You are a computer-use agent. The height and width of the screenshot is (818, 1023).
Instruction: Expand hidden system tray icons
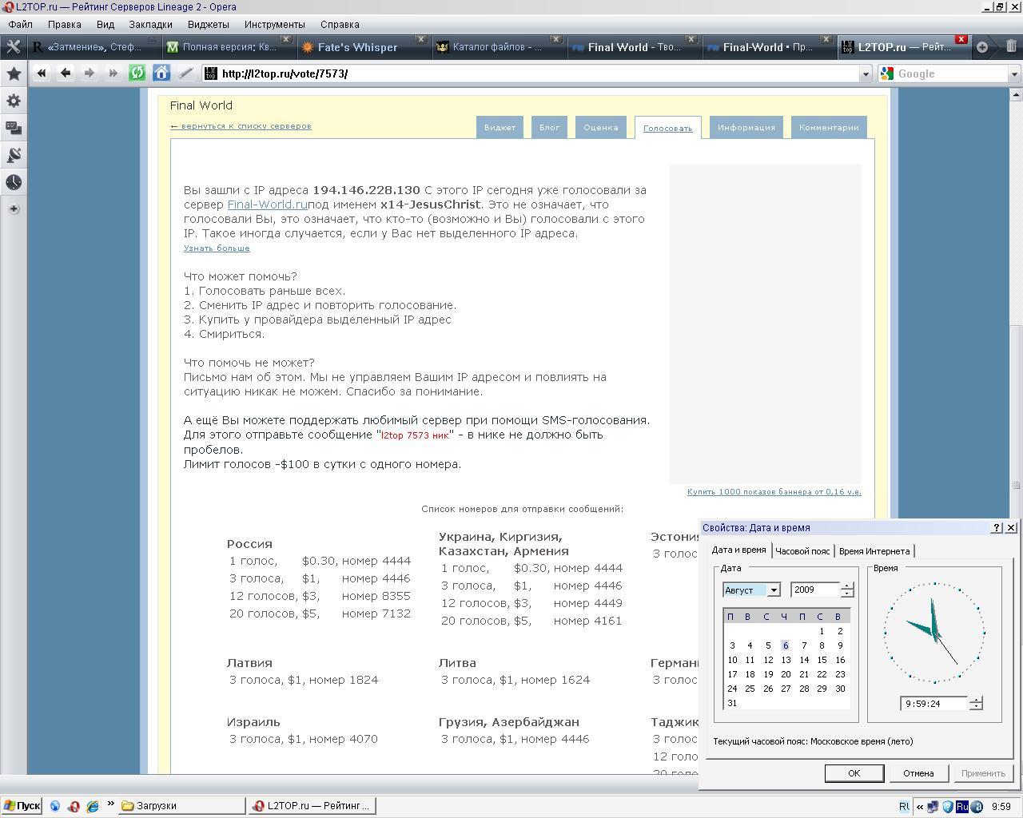pos(920,807)
